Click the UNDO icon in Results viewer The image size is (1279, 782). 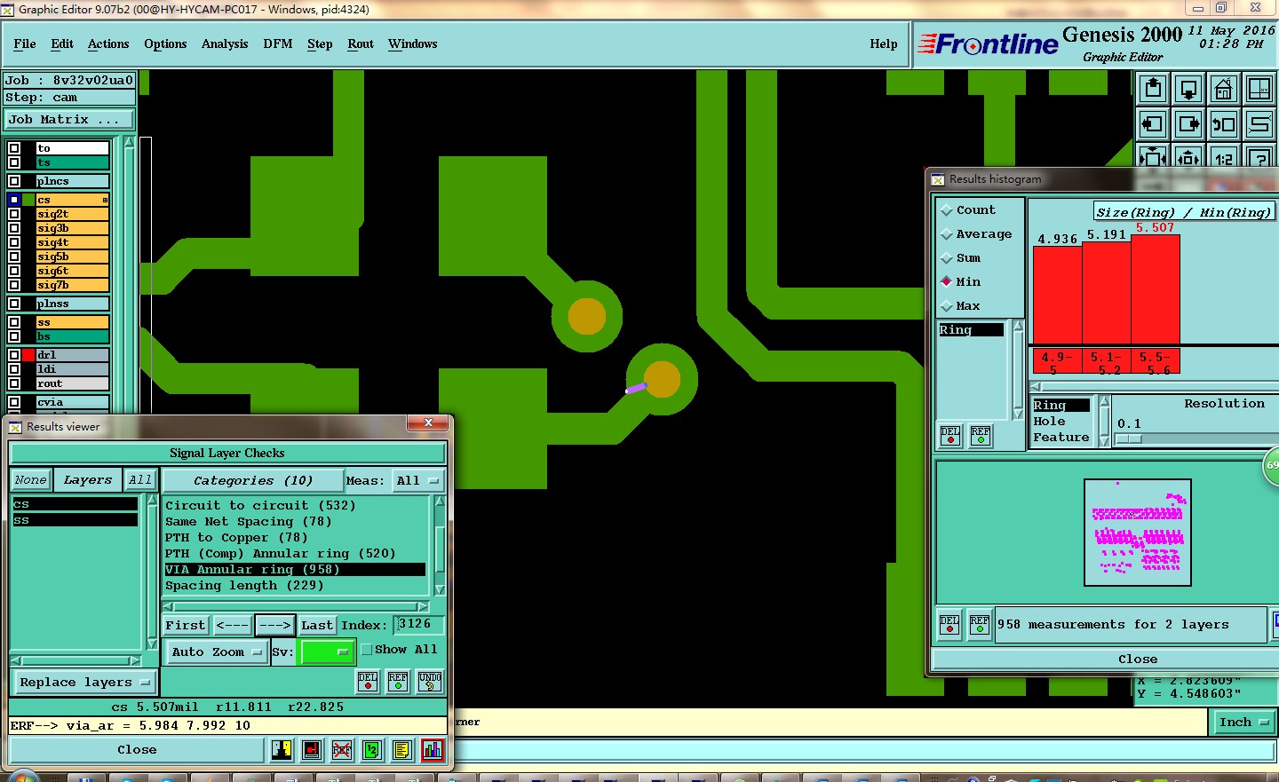click(430, 681)
